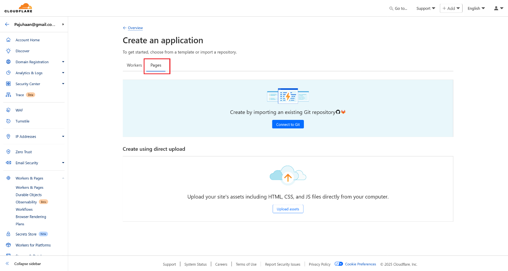
Task: Click the Email Security envelope icon
Action: tap(9, 163)
